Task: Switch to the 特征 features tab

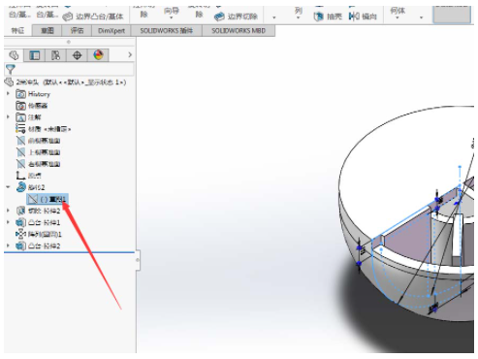Action: [x=17, y=31]
